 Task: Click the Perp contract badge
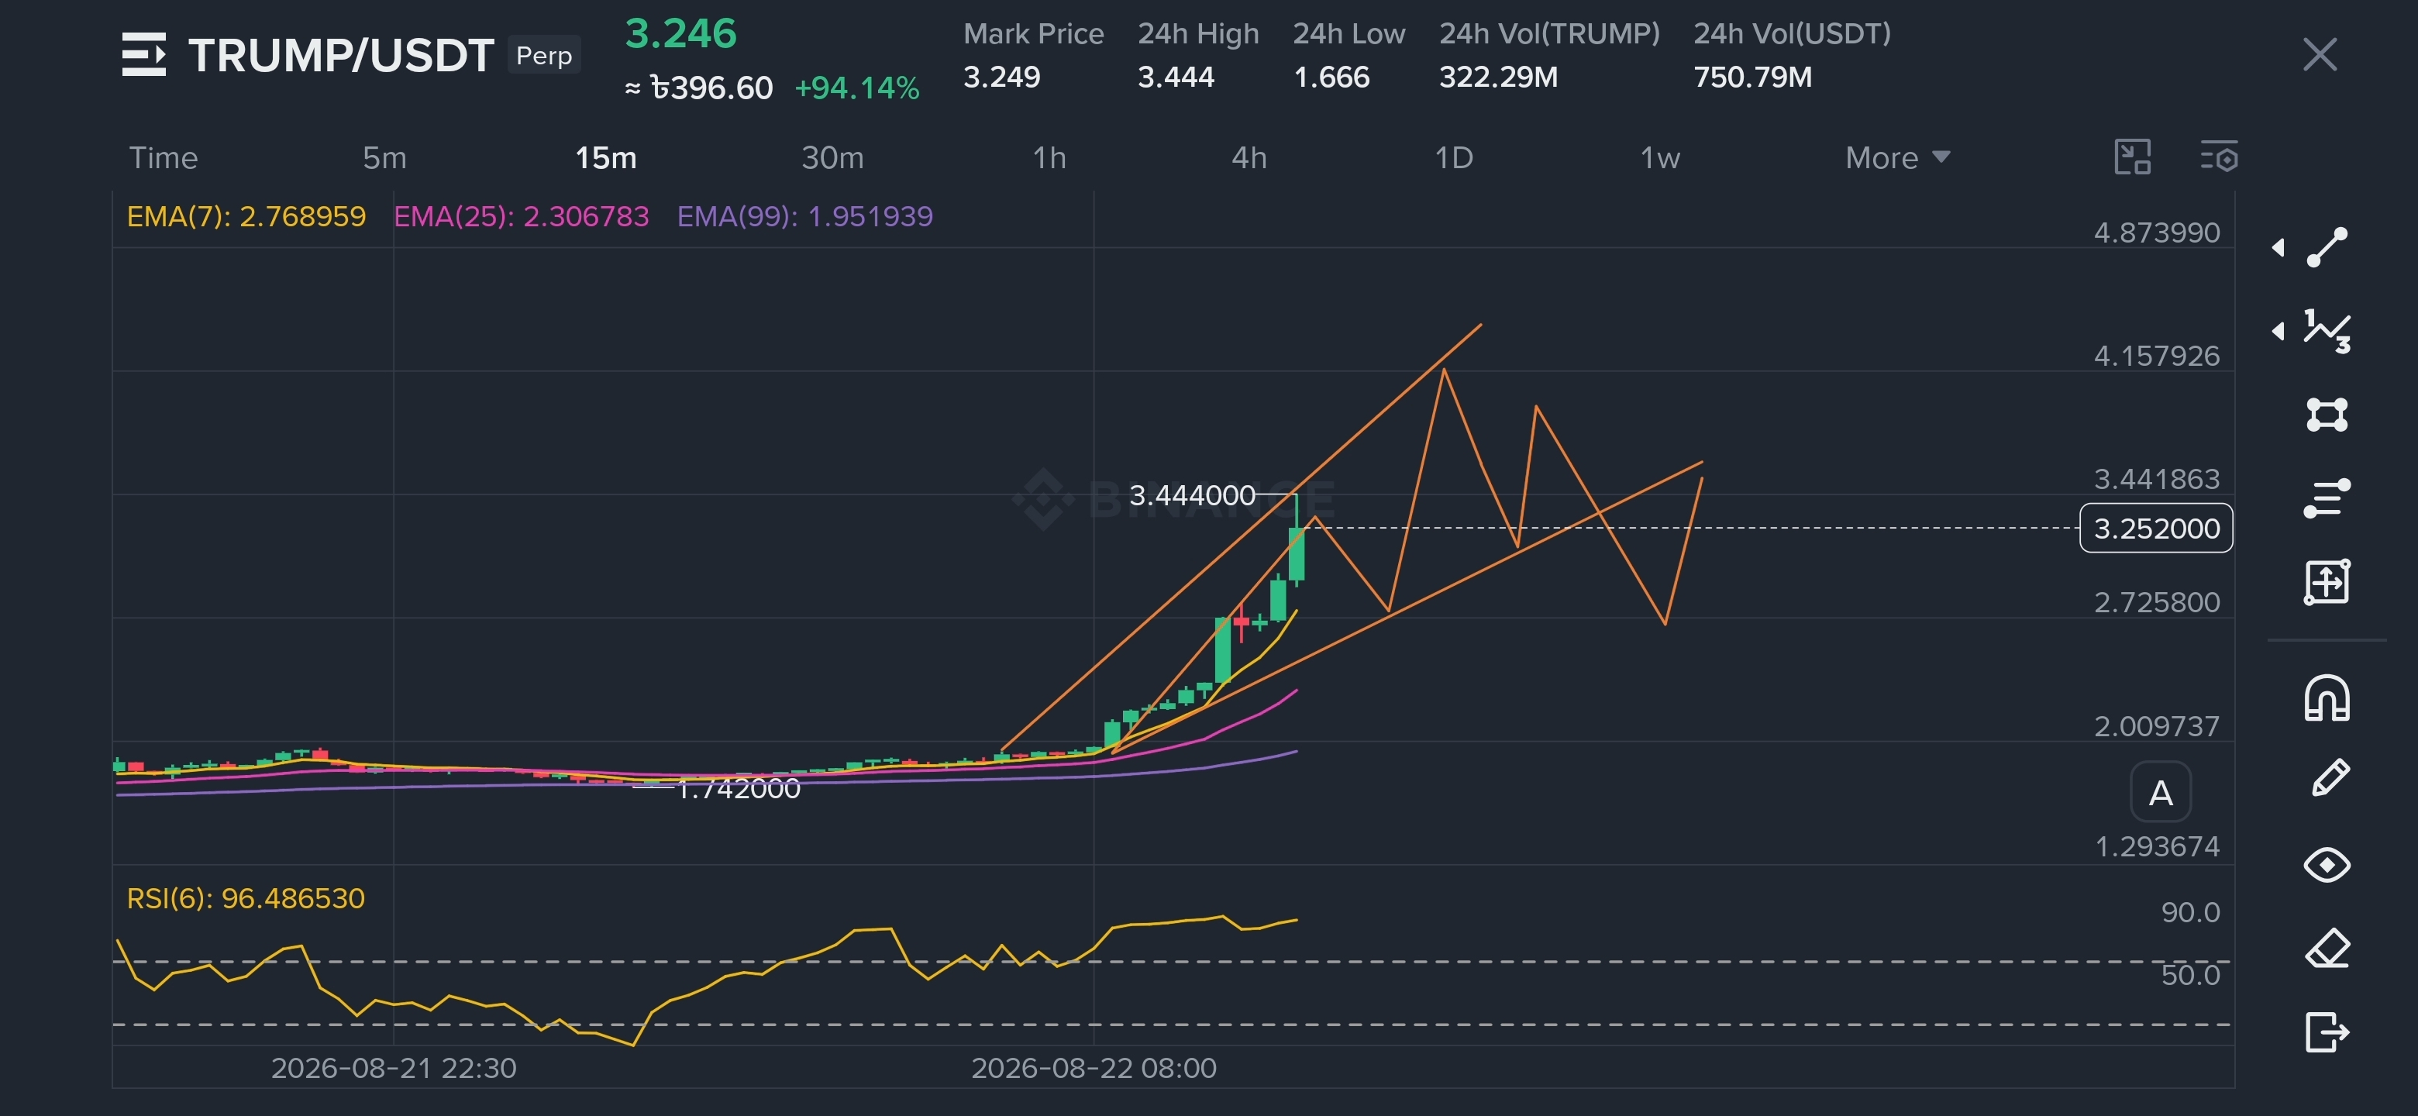[543, 55]
